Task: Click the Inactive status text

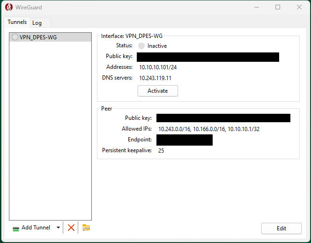Action: point(157,46)
